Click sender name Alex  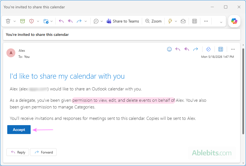(x=22, y=51)
